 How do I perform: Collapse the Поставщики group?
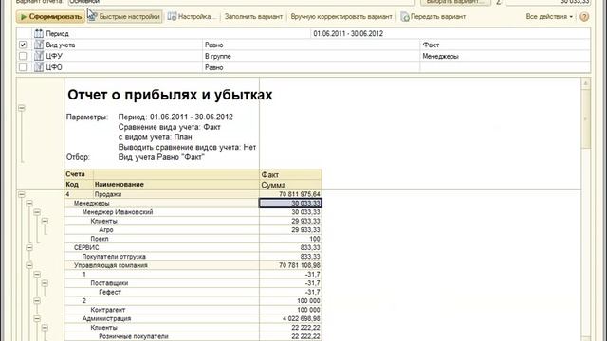pos(45,283)
